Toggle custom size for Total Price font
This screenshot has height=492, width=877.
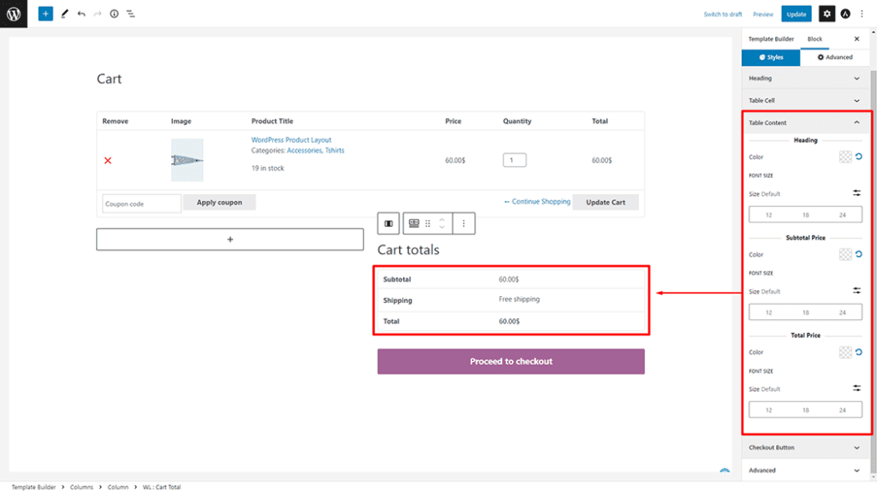click(856, 388)
